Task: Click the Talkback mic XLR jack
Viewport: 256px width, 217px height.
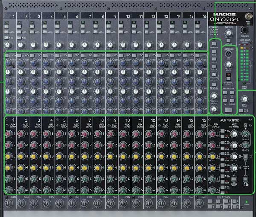Action: pos(228,54)
